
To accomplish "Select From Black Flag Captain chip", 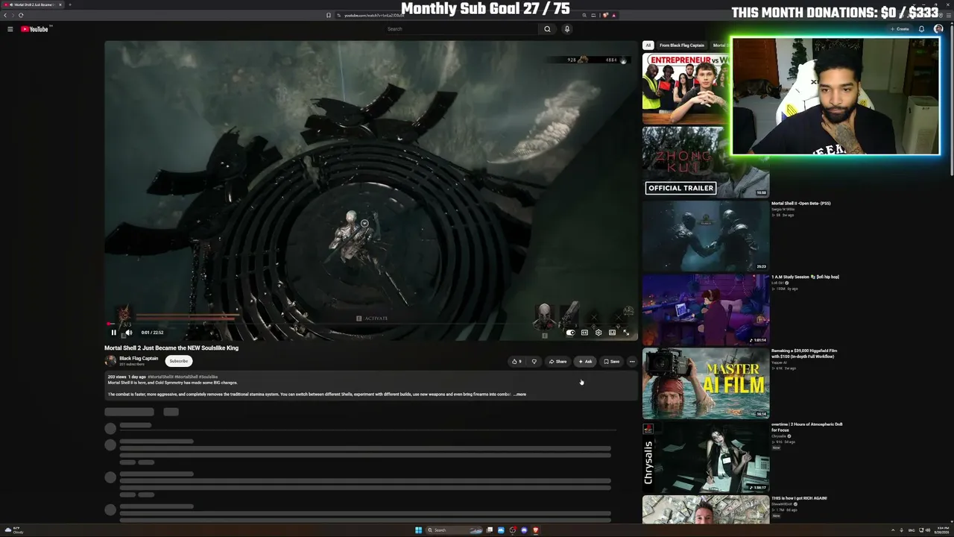I will (x=682, y=45).
